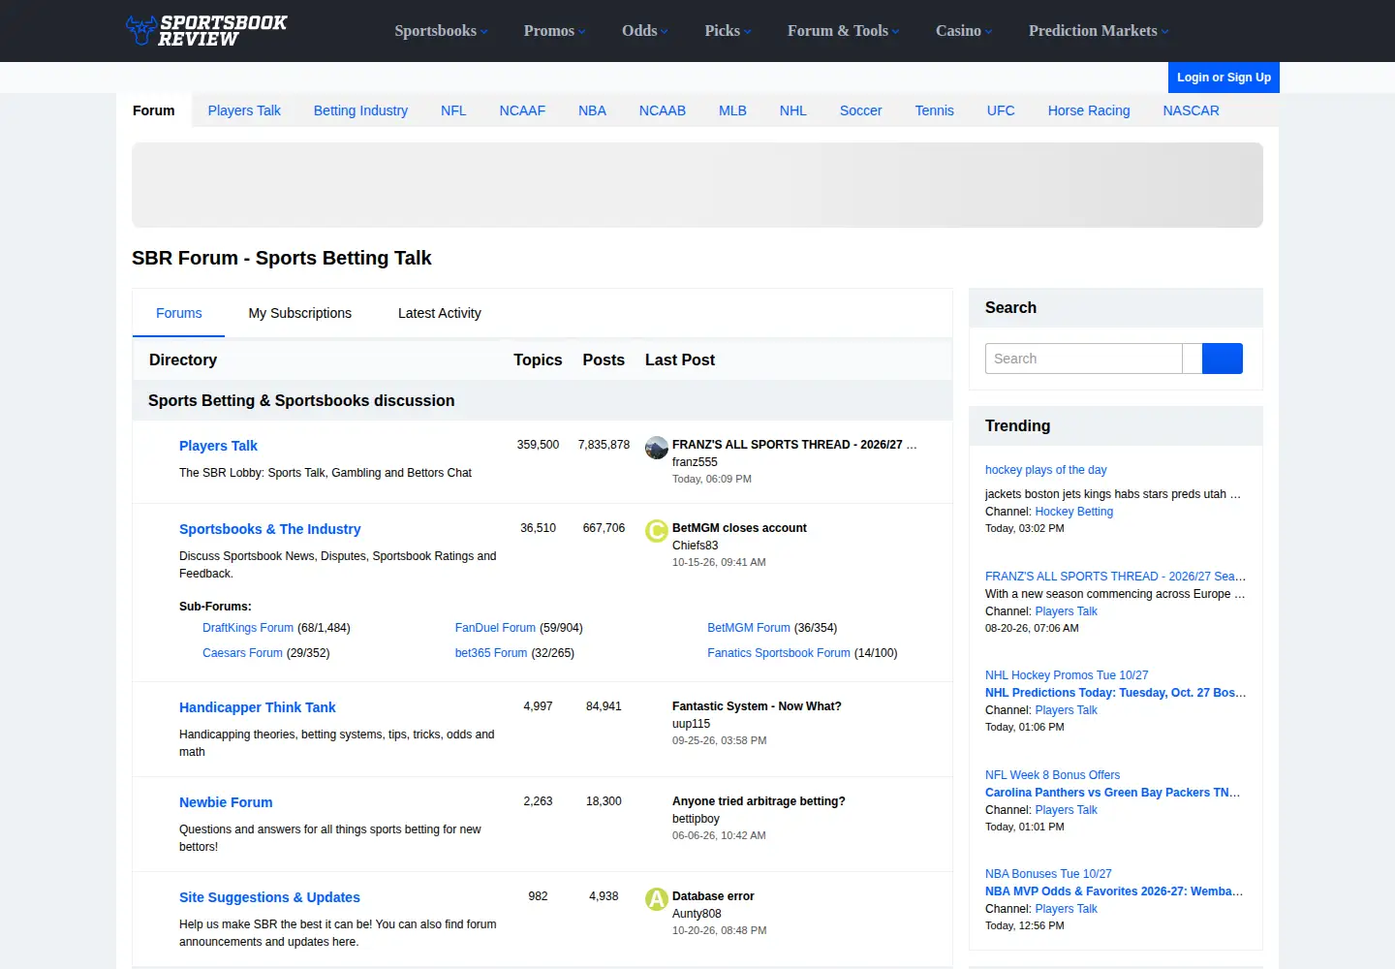This screenshot has width=1395, height=969.
Task: Click into the Search input field
Action: (1083, 359)
